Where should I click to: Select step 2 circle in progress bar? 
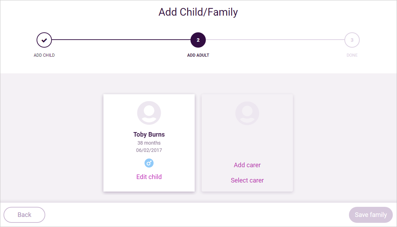pyautogui.click(x=198, y=40)
